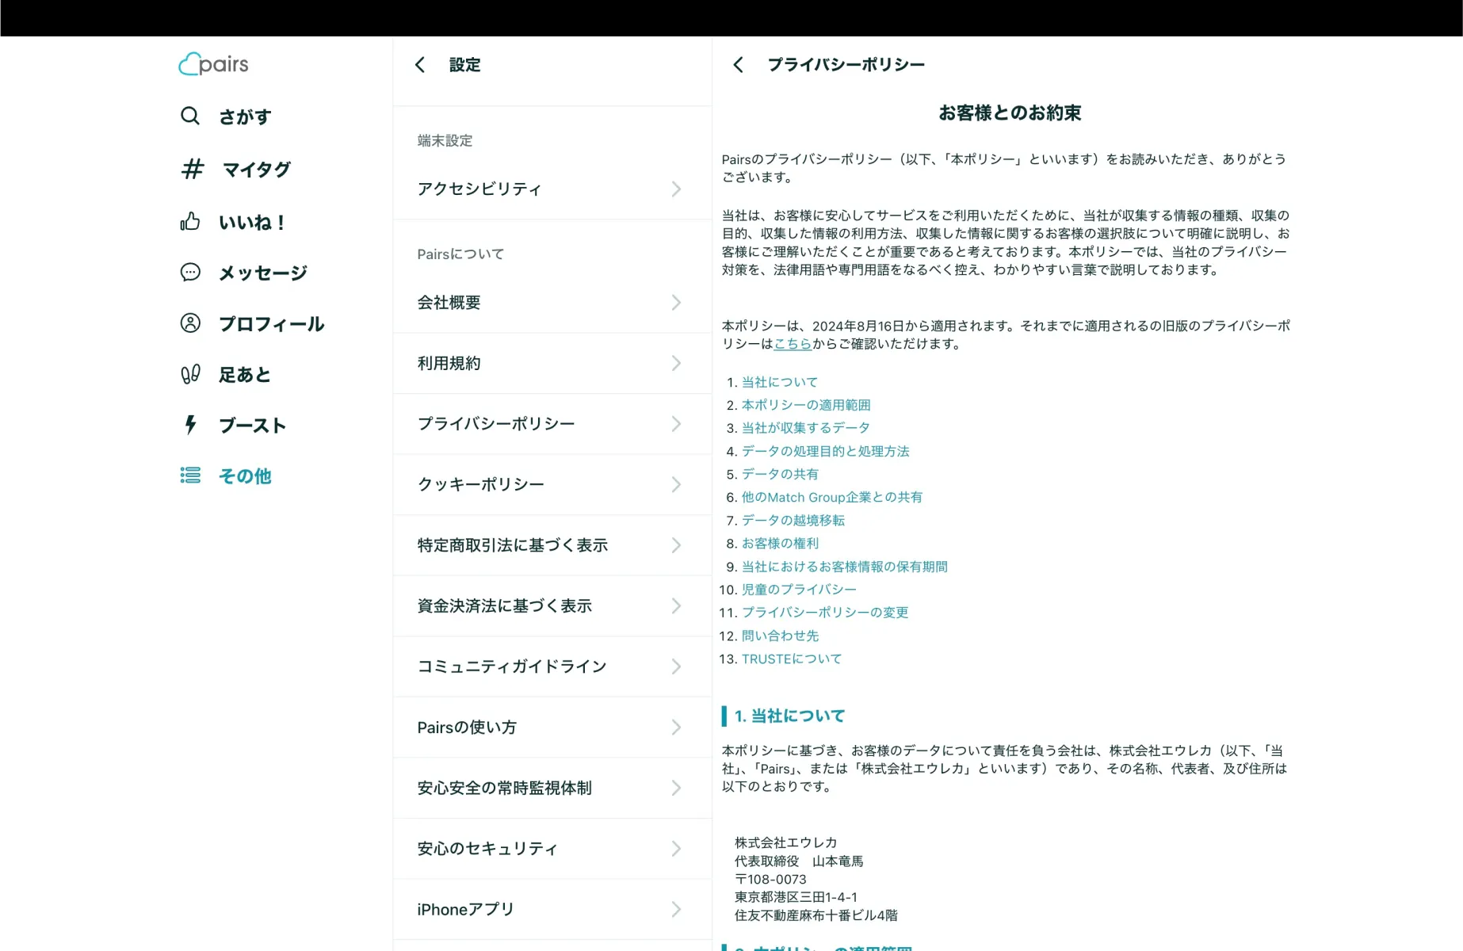1463x951 pixels.
Task: Jump to 当社が収集するデータ section
Action: pyautogui.click(x=806, y=428)
